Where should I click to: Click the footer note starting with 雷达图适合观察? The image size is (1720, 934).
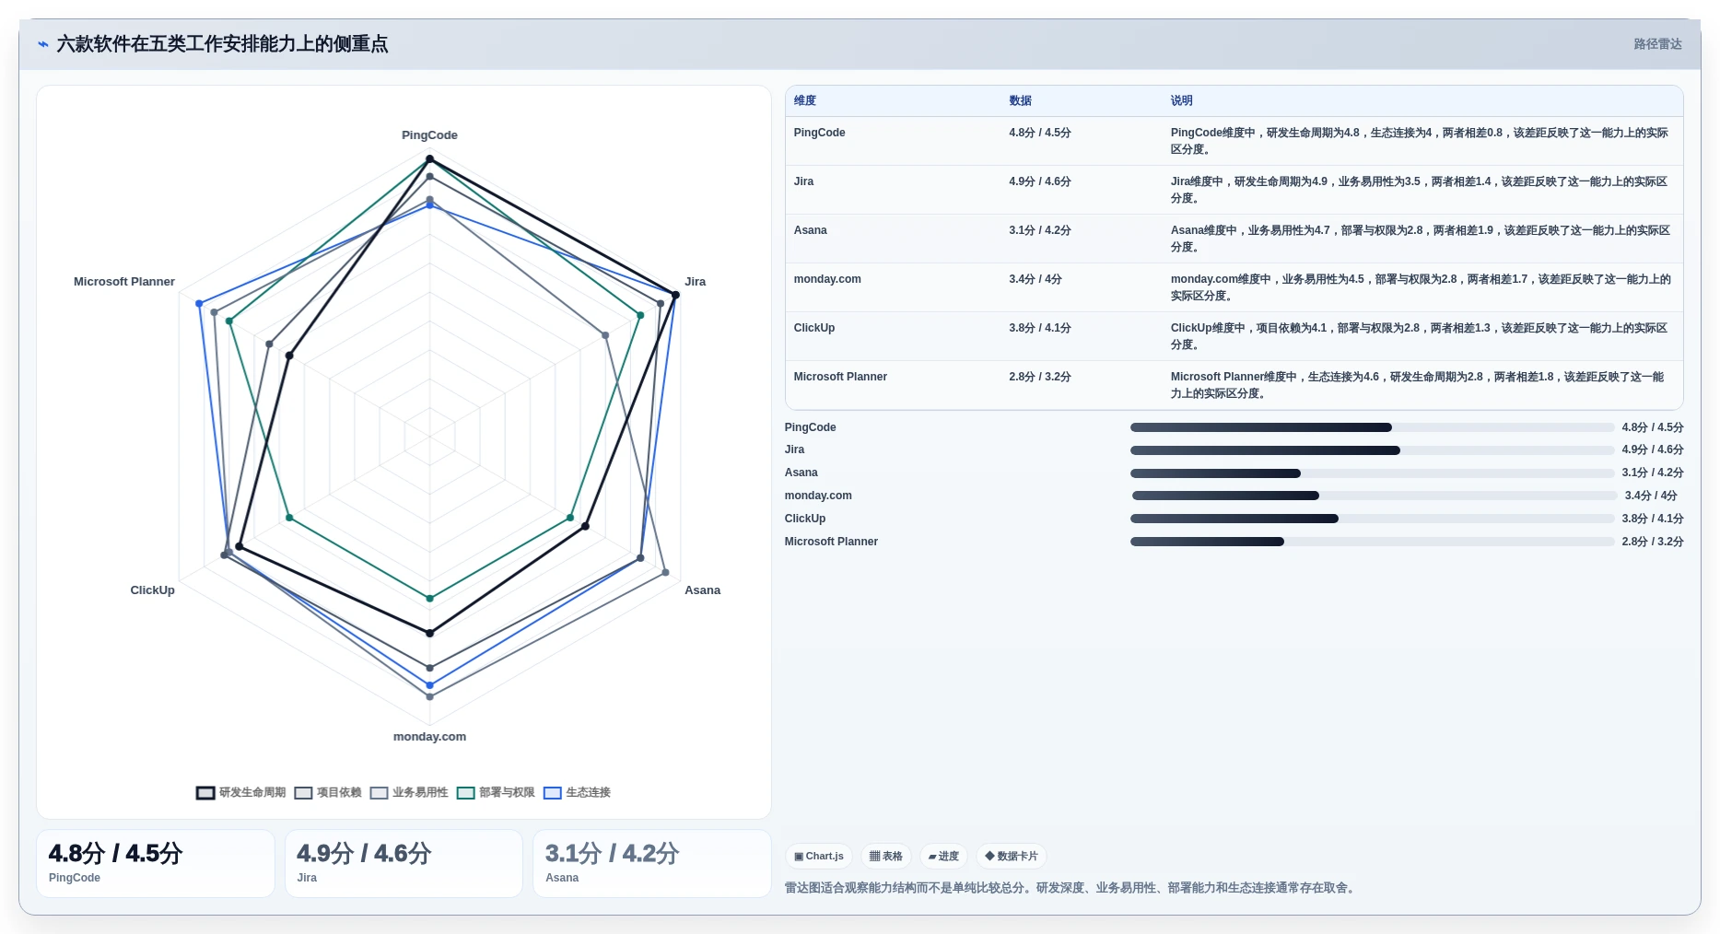[x=1071, y=888]
